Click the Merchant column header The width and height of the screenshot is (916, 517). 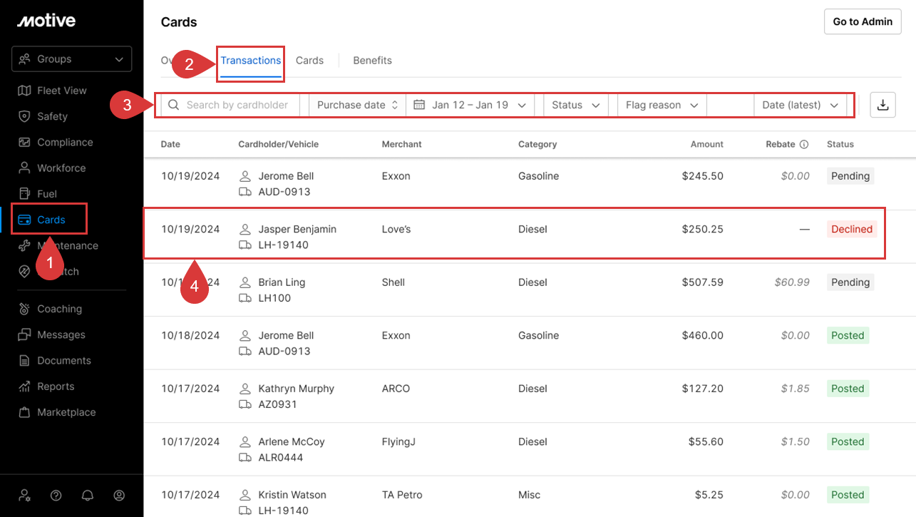pyautogui.click(x=401, y=144)
